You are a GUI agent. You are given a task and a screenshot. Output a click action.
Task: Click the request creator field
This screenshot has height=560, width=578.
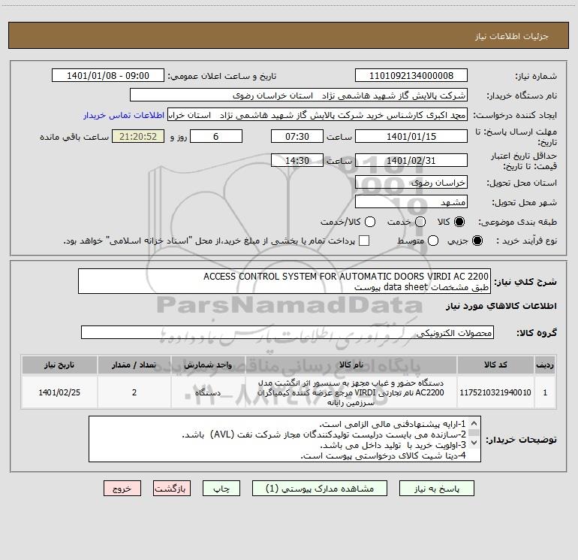coord(318,114)
